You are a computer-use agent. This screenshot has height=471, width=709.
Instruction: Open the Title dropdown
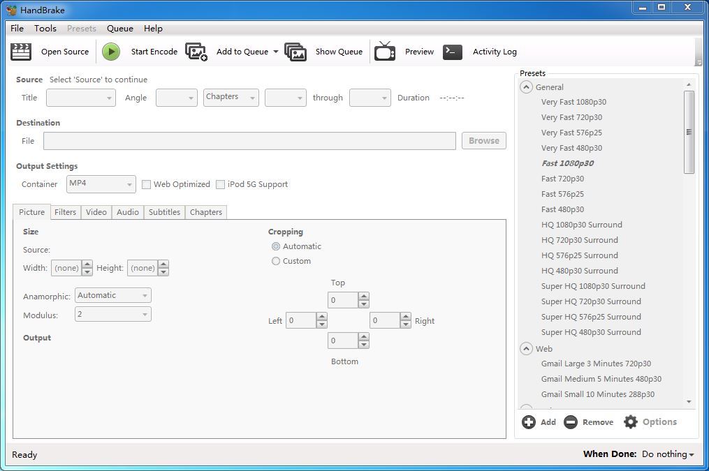point(81,98)
